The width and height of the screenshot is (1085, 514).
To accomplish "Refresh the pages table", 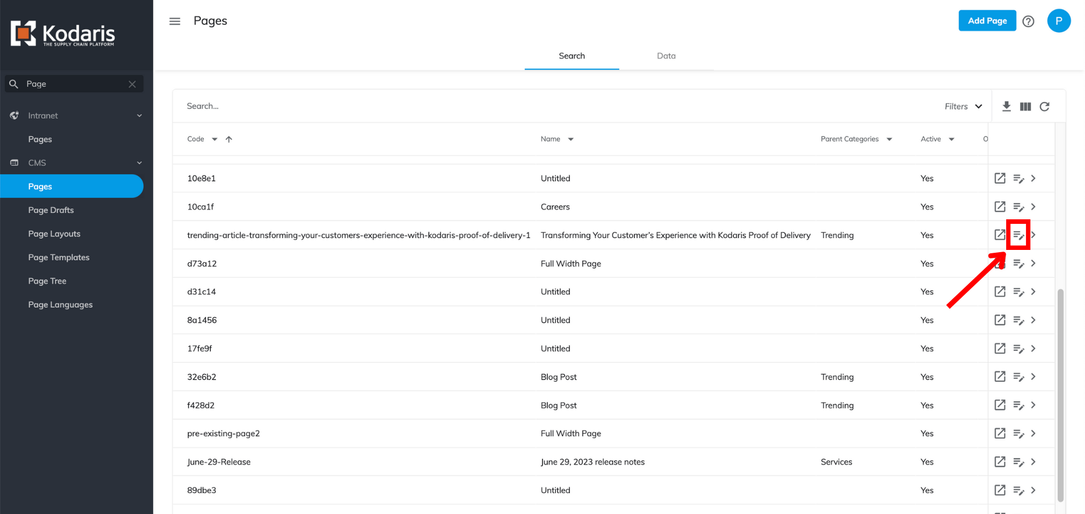I will pos(1045,107).
